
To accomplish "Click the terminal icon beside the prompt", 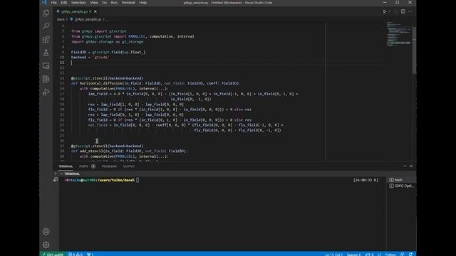I will coord(56,180).
